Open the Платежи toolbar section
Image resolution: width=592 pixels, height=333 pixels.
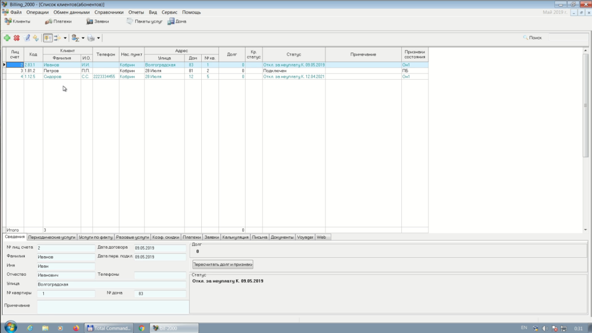(x=58, y=21)
